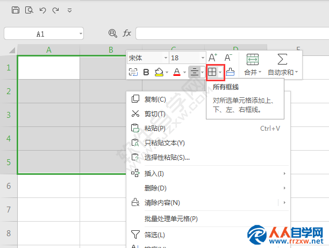Image resolution: width=329 pixels, height=248 pixels.
Task: Select row 2 header
Action: (x=9, y=91)
